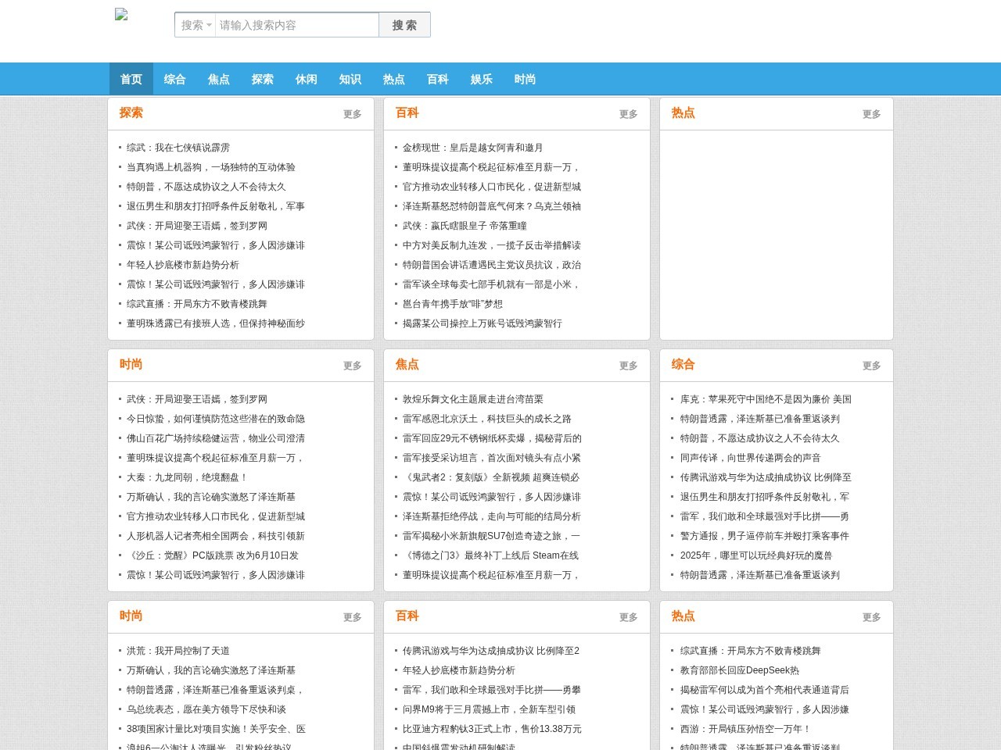Open the 当真狗遇上机器狗 article
Screen dimensions: 1001x750
211,167
